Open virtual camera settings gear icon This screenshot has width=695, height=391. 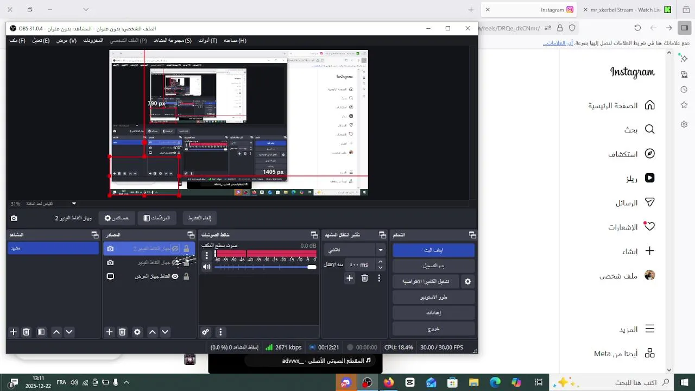coord(467,282)
